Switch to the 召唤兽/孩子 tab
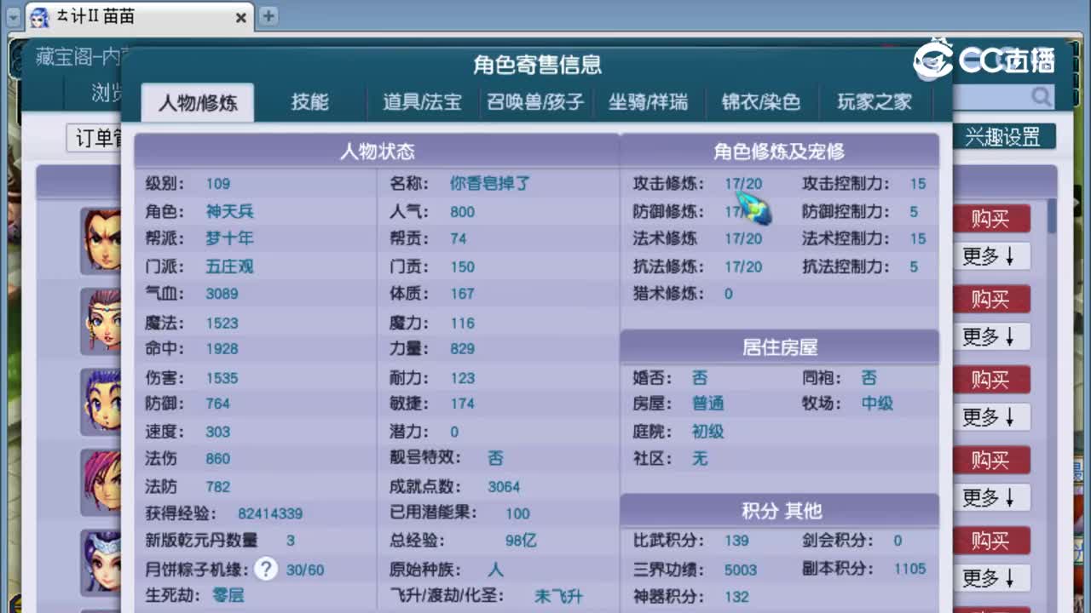The width and height of the screenshot is (1091, 613). click(x=535, y=101)
